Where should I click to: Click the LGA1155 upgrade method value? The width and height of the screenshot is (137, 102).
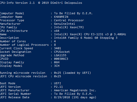[60, 55]
